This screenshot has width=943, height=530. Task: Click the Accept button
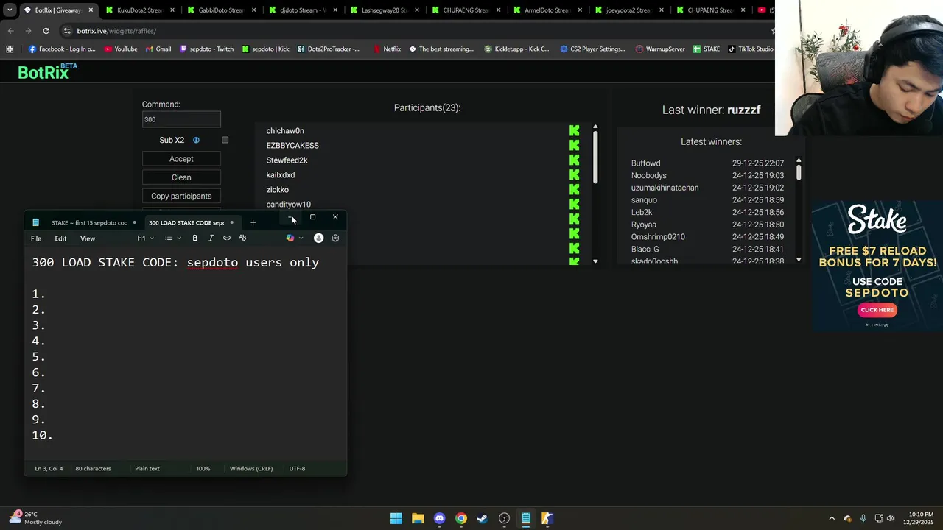[181, 159]
